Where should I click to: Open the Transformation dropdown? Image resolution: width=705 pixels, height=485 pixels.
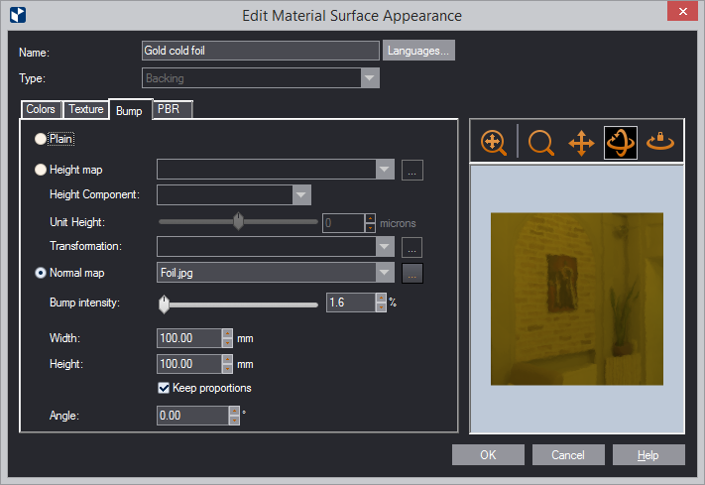(385, 247)
